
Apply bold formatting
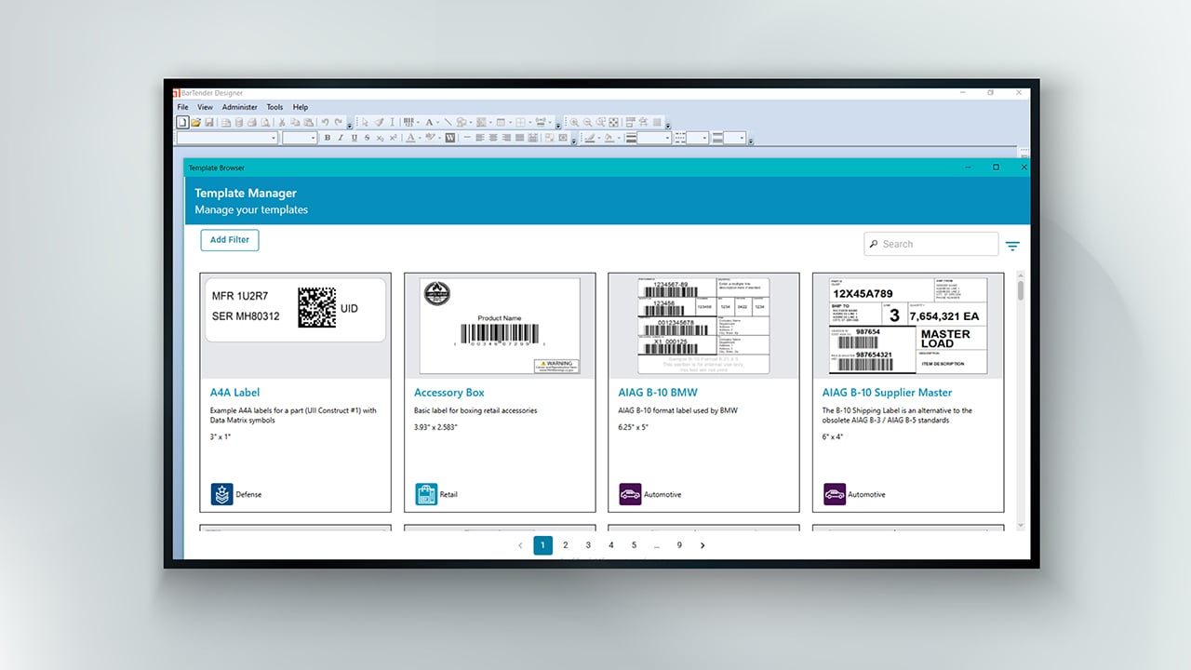click(327, 138)
